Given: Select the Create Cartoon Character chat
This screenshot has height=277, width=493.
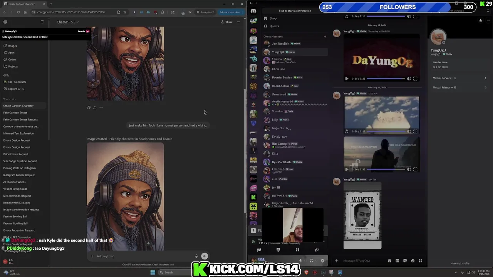Looking at the screenshot, I should pyautogui.click(x=25, y=106).
